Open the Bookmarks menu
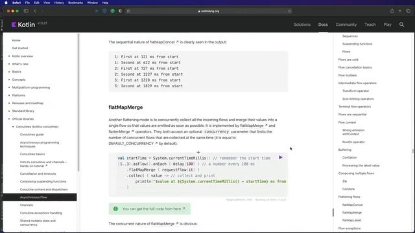This screenshot has width=415, height=233. pyautogui.click(x=75, y=3)
